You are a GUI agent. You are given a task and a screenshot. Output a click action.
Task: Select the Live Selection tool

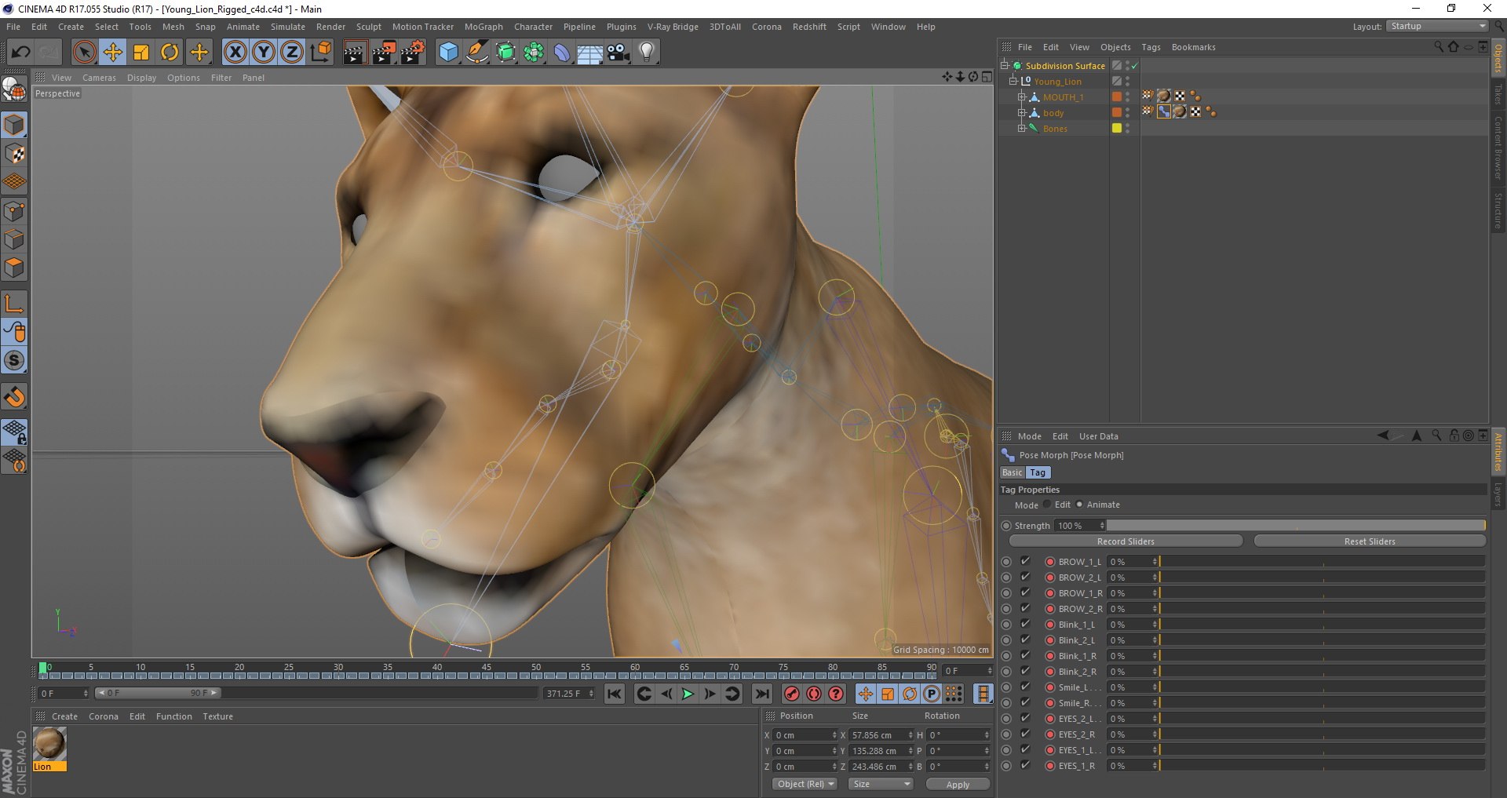[84, 53]
